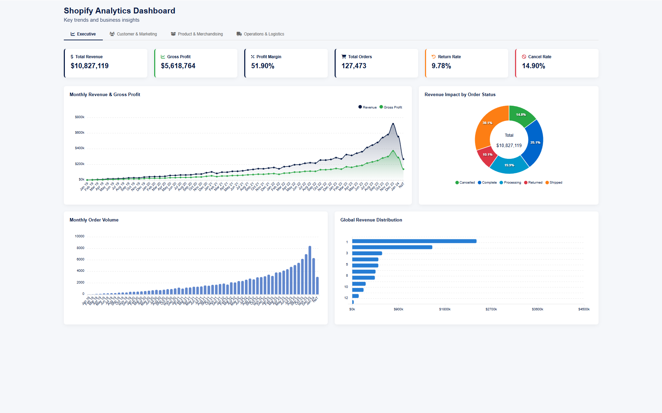
Task: Toggle the Revenue series in the line chart legend
Action: click(367, 107)
